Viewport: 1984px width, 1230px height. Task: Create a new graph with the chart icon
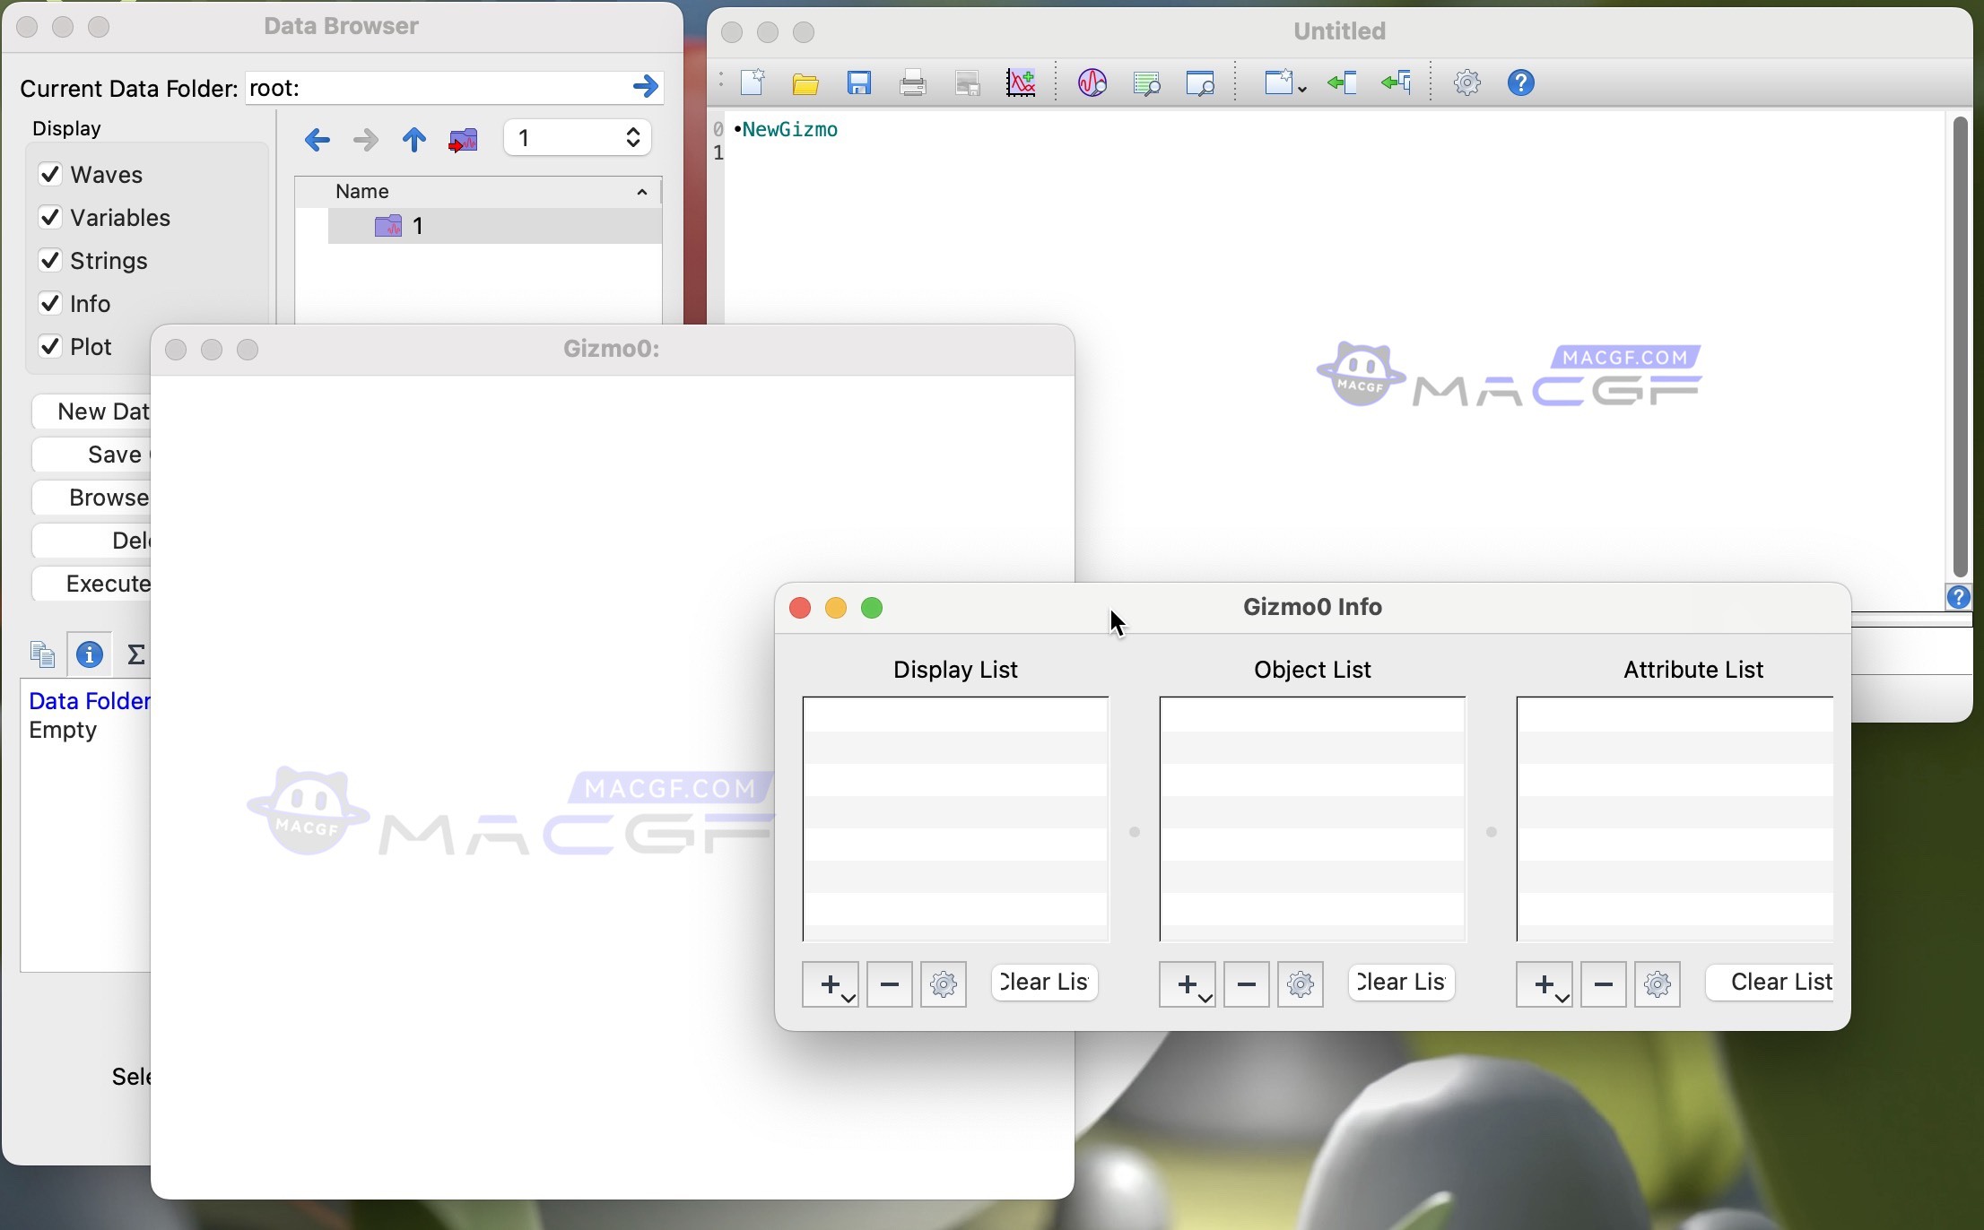pyautogui.click(x=1022, y=82)
